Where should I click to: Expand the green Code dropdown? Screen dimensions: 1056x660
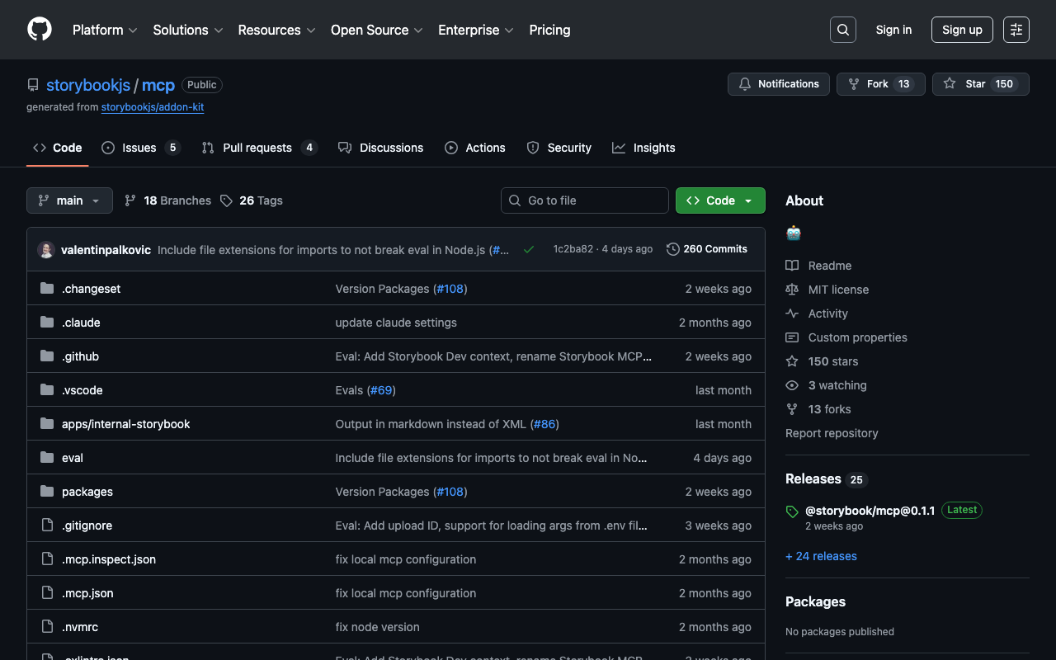719,200
